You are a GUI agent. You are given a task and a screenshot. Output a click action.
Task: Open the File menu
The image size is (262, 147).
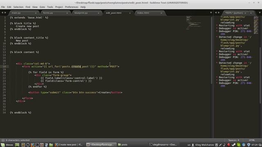pos(3,7)
